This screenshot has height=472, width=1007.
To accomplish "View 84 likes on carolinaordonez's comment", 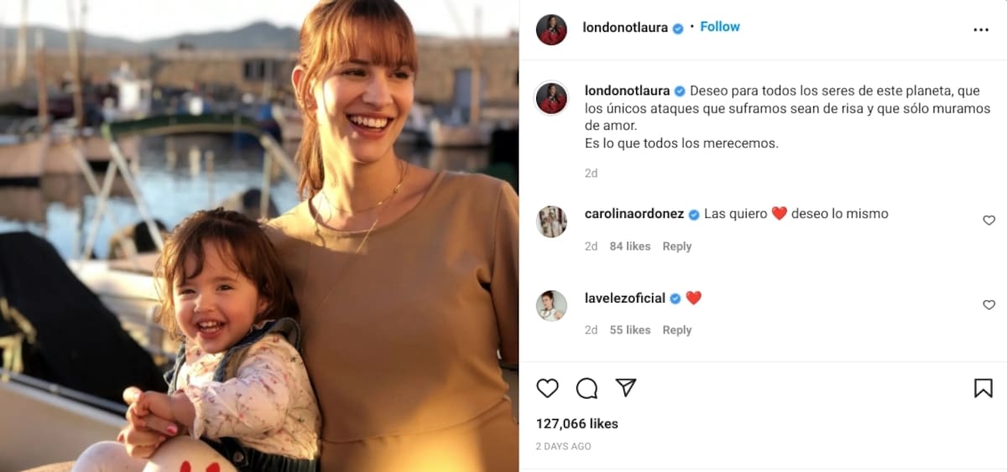I will pyautogui.click(x=629, y=246).
